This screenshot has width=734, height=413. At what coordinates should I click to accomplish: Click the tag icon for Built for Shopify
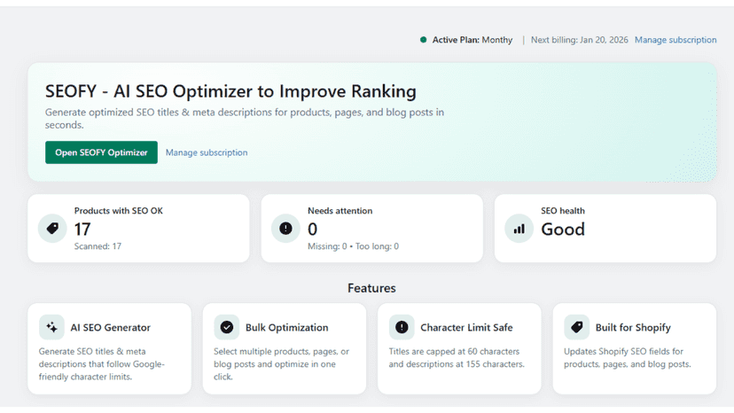[577, 327]
